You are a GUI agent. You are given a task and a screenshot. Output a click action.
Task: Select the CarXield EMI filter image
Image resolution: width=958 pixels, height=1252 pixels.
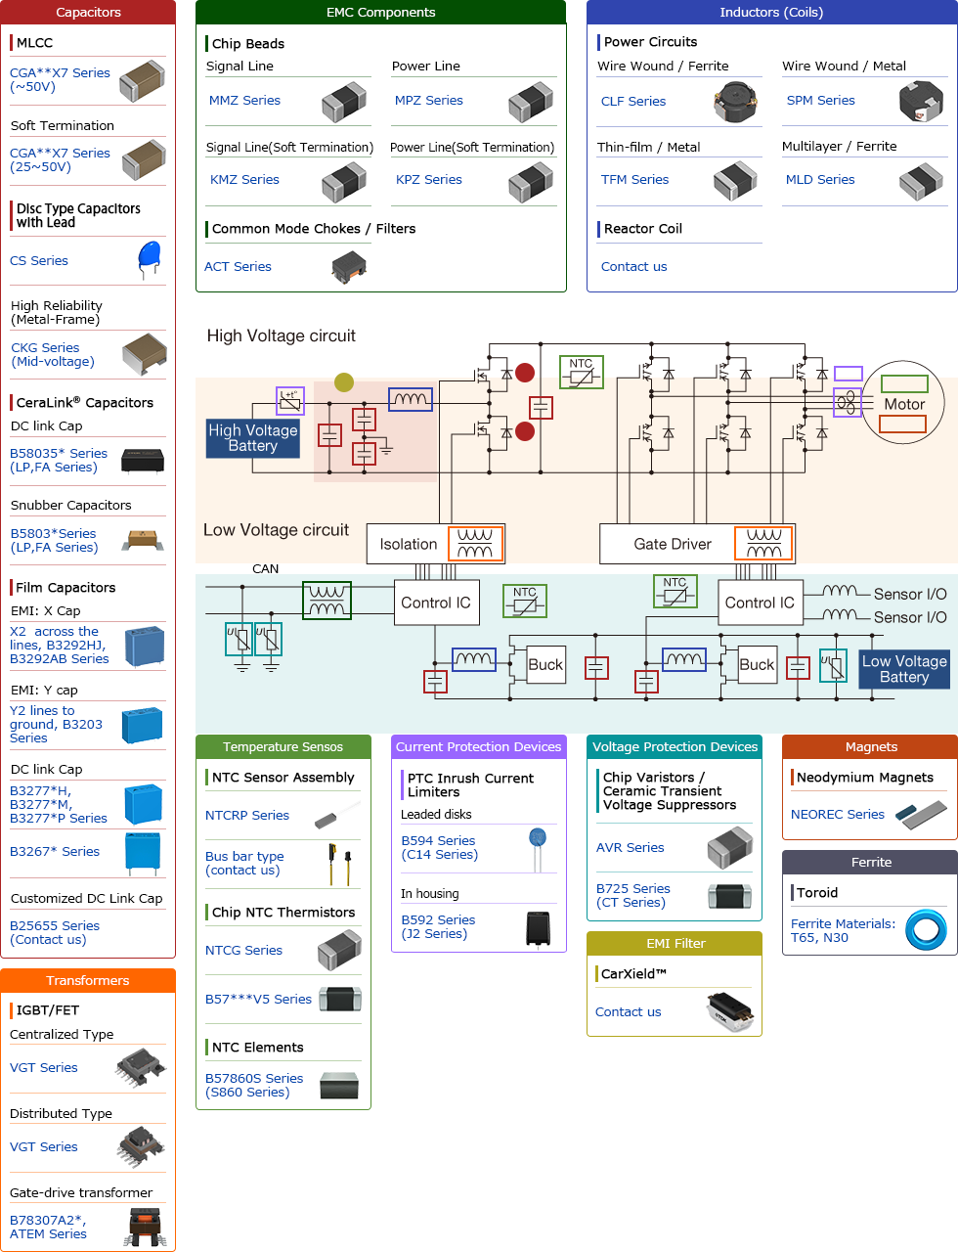tap(728, 1011)
